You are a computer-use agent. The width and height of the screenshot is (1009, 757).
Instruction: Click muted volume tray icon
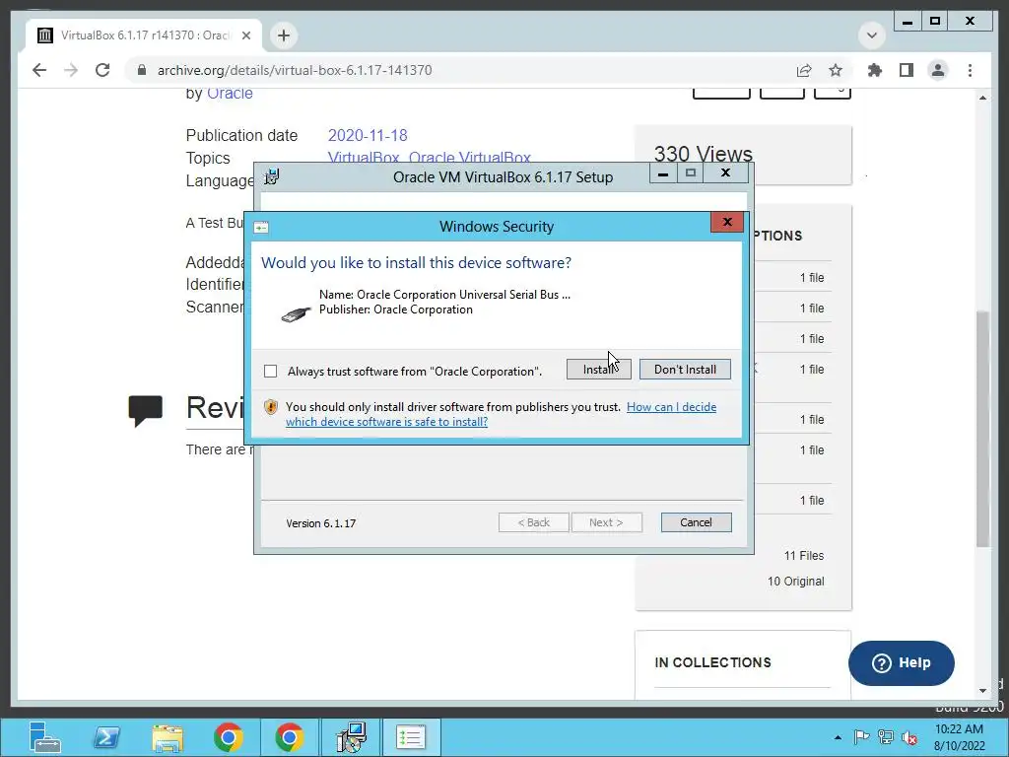point(909,737)
